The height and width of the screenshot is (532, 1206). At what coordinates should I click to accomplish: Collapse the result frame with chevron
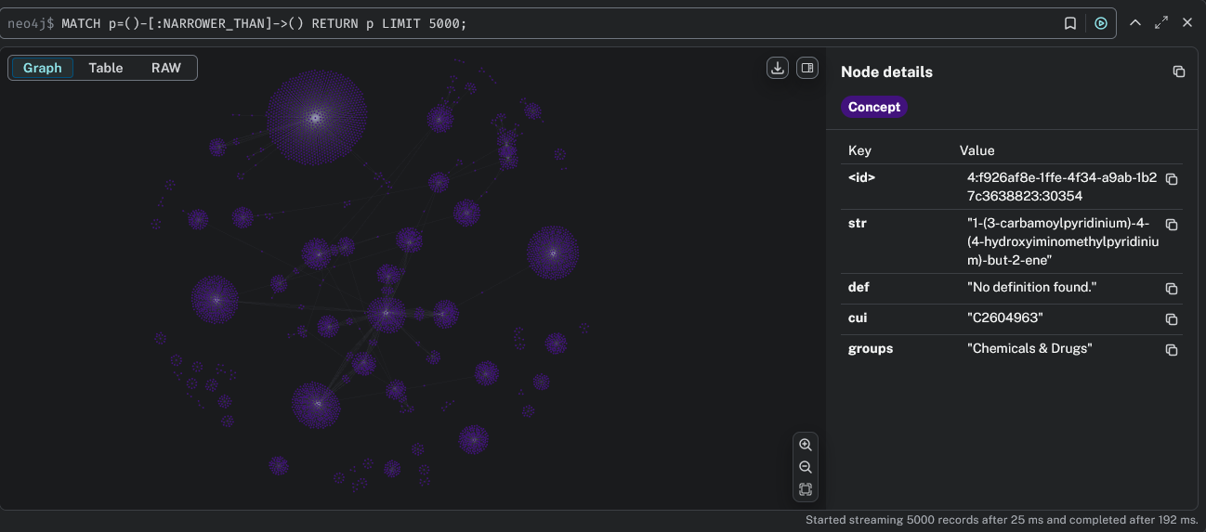(1134, 23)
